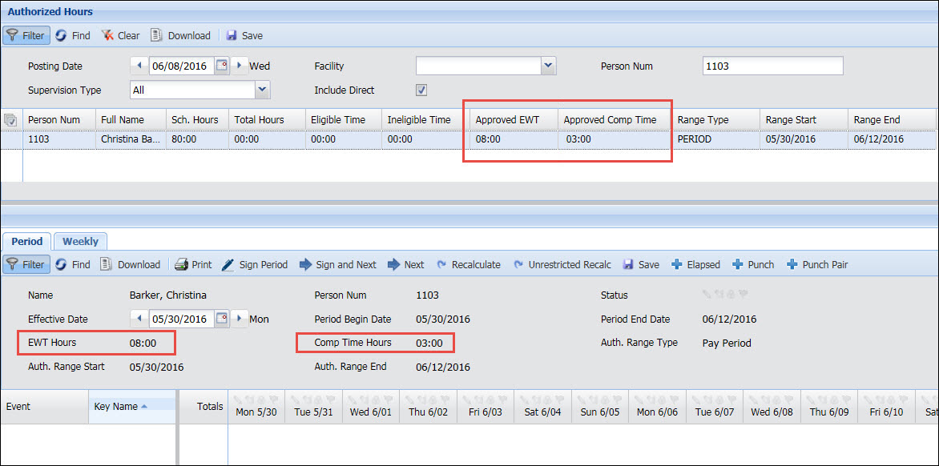939x466 pixels.
Task: Toggle Filter in Authorized Hours toolbar
Action: coord(26,35)
